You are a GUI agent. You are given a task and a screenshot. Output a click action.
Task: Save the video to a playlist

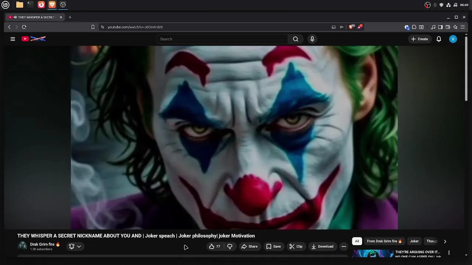click(274, 247)
